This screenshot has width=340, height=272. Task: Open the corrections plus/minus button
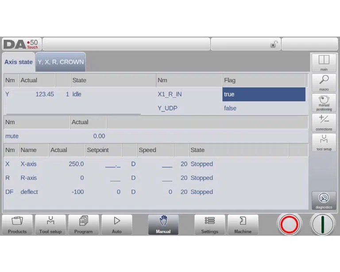[324, 123]
